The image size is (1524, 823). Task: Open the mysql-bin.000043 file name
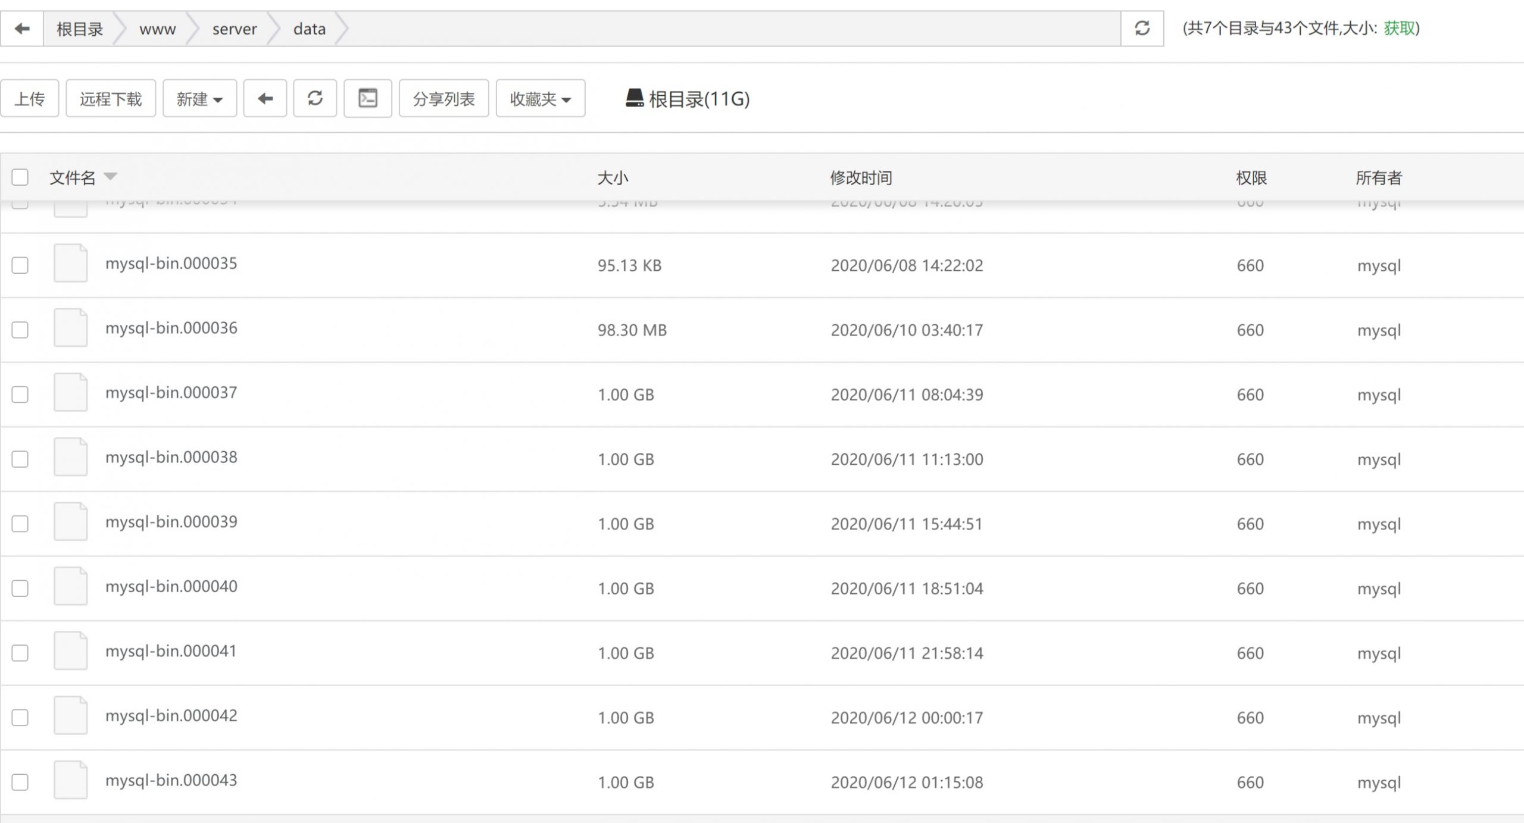tap(171, 780)
